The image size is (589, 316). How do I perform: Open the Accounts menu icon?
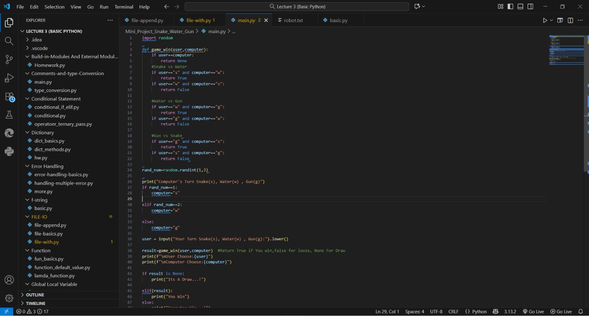click(x=9, y=280)
